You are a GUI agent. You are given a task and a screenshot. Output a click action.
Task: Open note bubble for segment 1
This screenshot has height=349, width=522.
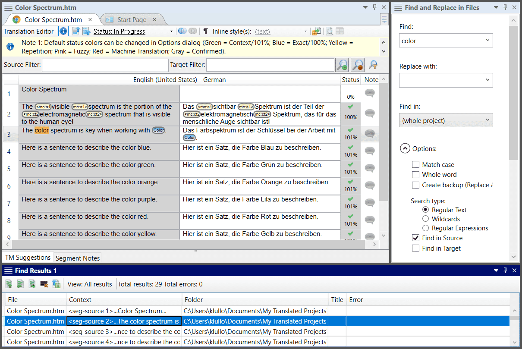370,93
